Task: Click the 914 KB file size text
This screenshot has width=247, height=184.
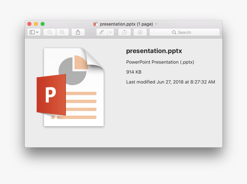Action: pyautogui.click(x=134, y=72)
